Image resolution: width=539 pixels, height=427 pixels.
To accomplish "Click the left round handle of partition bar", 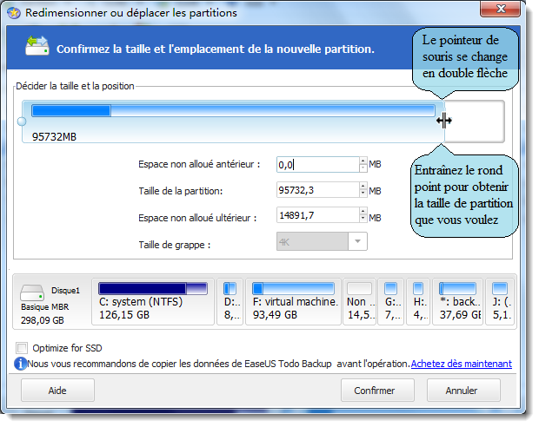I will tap(22, 122).
